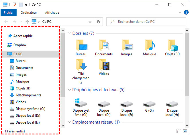Image resolution: width=190 pixels, height=135 pixels.
Task: Open the Fichier menu
Action: coord(9,13)
